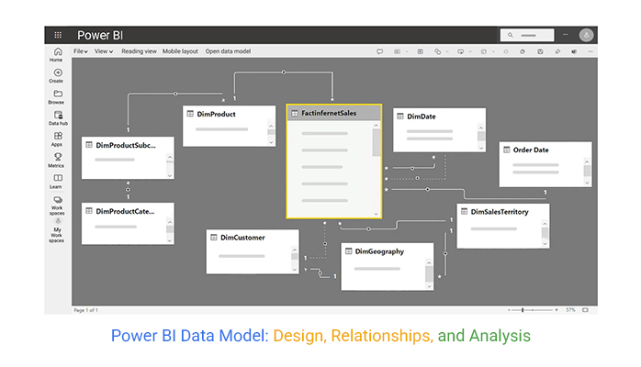
Task: Click the zoom in plus button
Action: pos(557,310)
